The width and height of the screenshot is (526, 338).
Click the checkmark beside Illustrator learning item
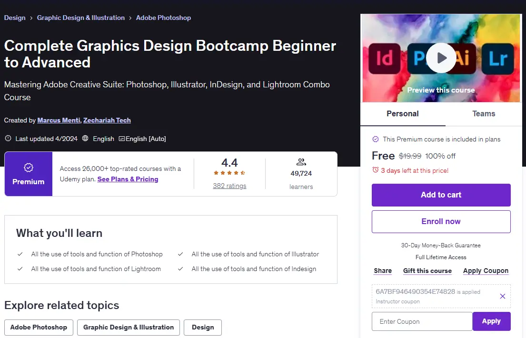point(180,254)
